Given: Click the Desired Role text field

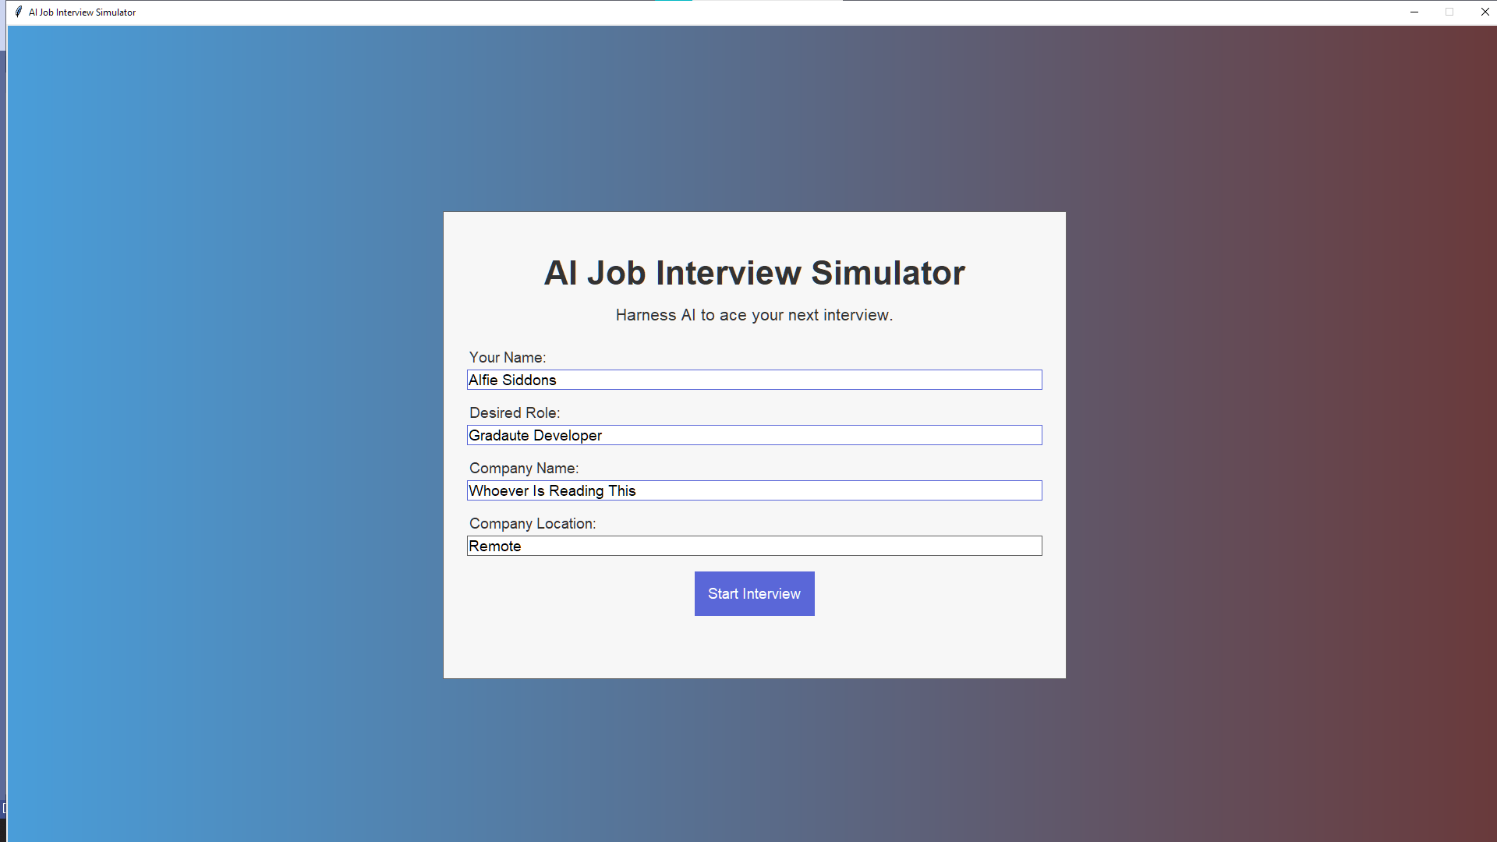Looking at the screenshot, I should [754, 435].
